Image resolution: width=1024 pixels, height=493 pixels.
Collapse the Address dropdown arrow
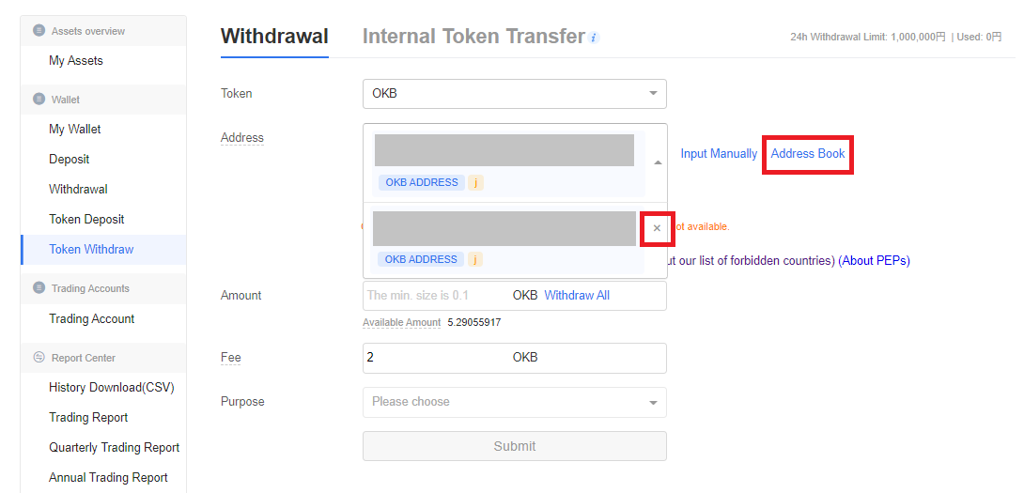(x=658, y=162)
